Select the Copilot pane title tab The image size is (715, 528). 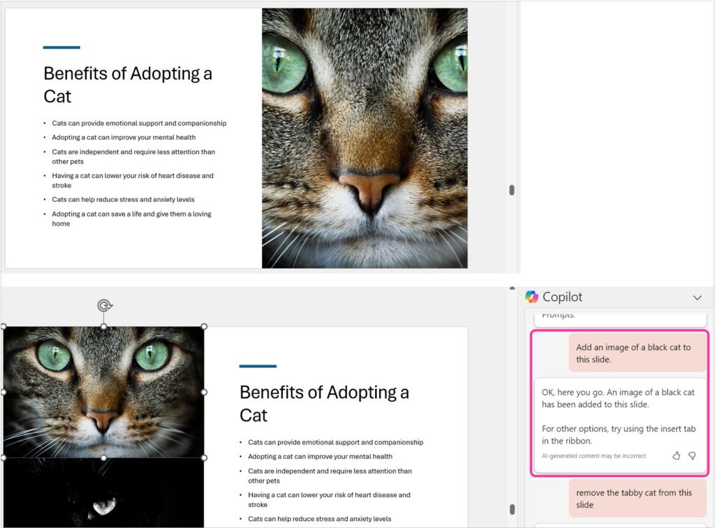coord(562,297)
